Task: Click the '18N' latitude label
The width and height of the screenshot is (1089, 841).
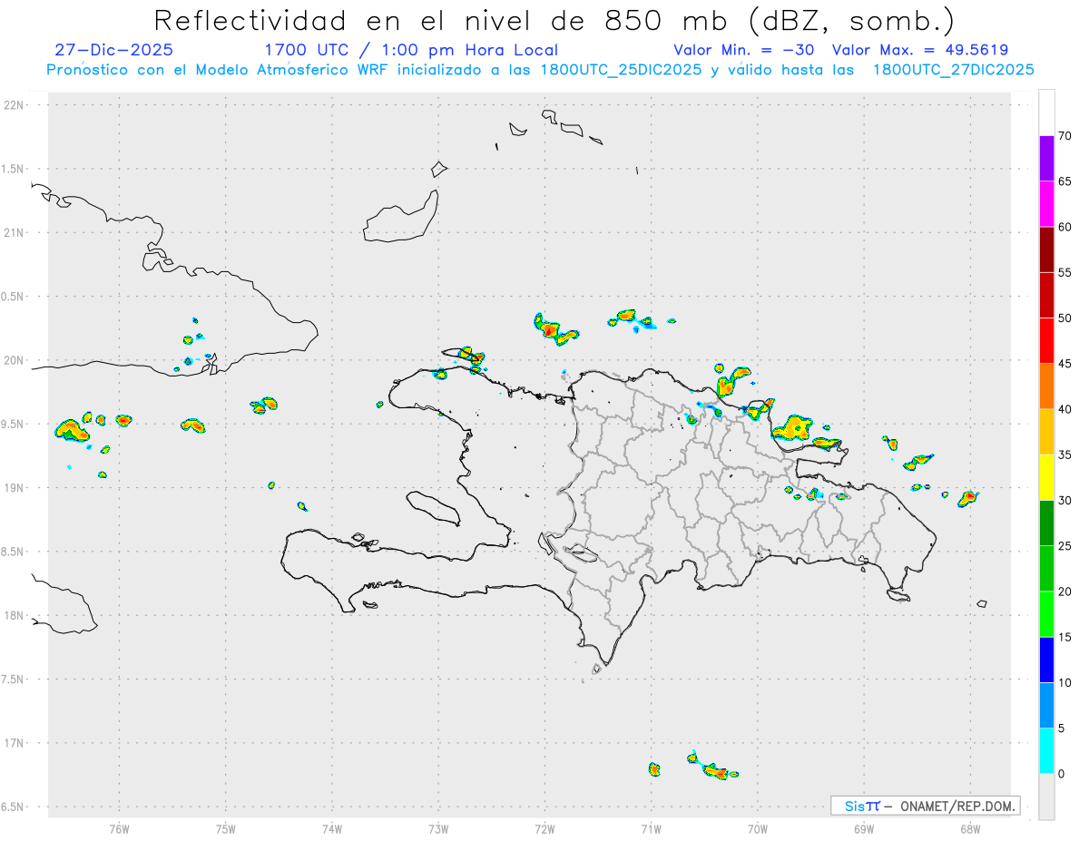Action: (x=15, y=615)
